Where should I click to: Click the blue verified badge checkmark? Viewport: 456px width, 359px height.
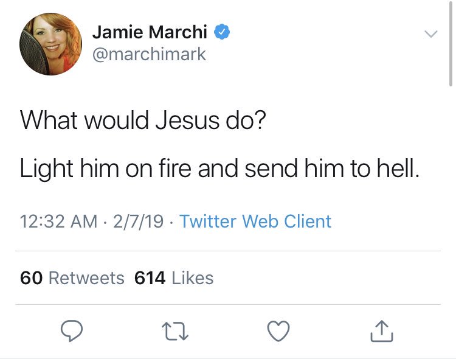click(x=222, y=32)
